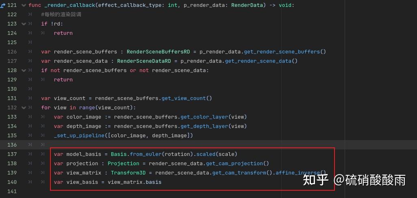Screen dimensions: 417x198
Task: Click the effect_callback_type parameter
Action: click(x=130, y=5)
